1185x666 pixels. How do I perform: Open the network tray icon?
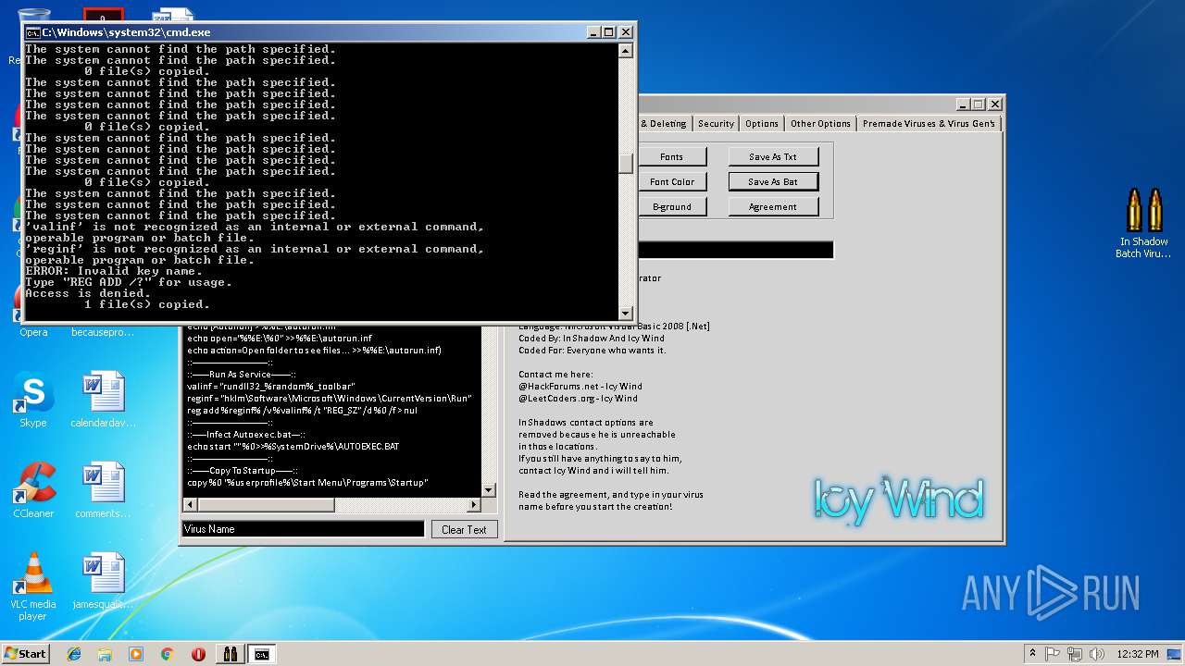1075,654
